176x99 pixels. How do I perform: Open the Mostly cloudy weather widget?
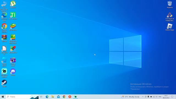pyautogui.click(x=130, y=97)
